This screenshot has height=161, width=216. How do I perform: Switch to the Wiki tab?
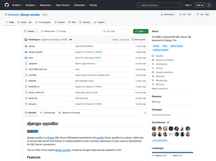point(72,22)
